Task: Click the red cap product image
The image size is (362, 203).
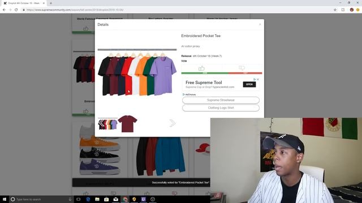Action: point(202,148)
